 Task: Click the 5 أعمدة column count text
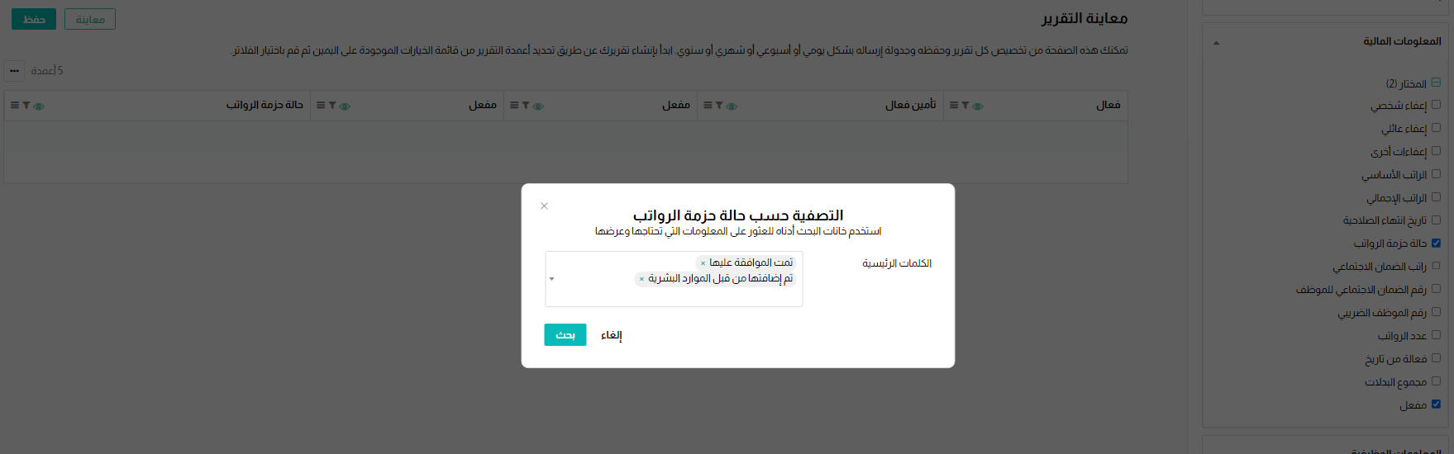[x=47, y=71]
